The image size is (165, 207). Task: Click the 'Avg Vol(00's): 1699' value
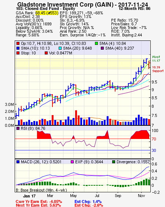tap(34, 24)
